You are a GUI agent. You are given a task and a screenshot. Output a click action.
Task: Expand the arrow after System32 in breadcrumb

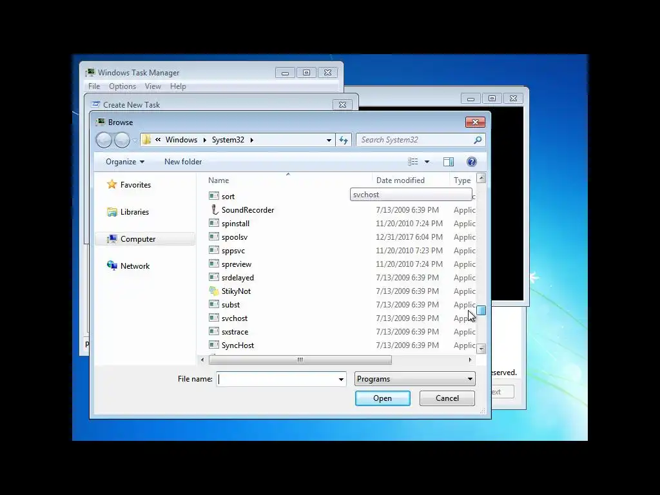[252, 140]
